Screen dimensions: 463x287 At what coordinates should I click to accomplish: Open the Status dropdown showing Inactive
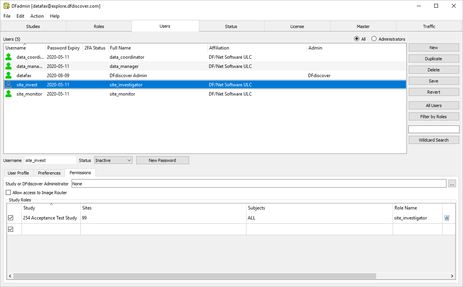[x=113, y=160]
